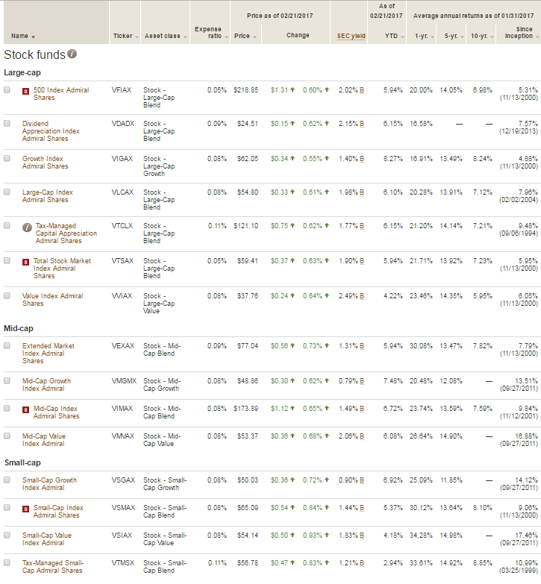Sort by Expense ratio column arrow
The image size is (541, 584).
226,37
